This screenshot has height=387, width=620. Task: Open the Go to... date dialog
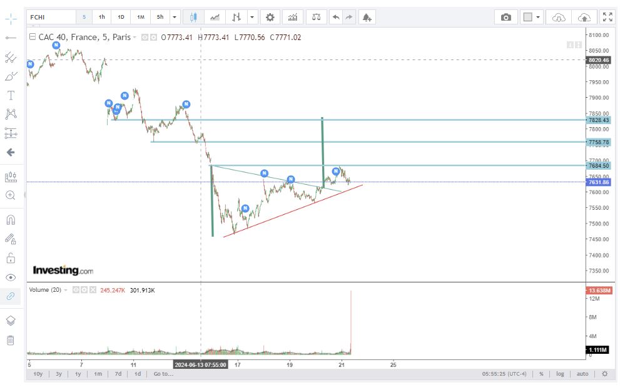tap(163, 374)
